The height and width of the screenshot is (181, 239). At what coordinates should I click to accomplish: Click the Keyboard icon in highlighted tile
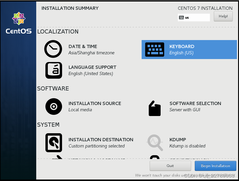click(x=155, y=50)
